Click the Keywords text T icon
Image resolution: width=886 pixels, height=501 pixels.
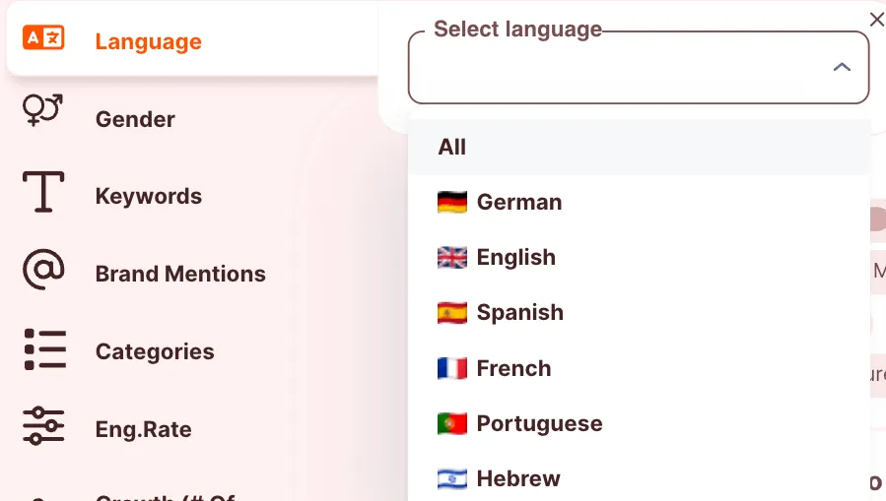[43, 192]
